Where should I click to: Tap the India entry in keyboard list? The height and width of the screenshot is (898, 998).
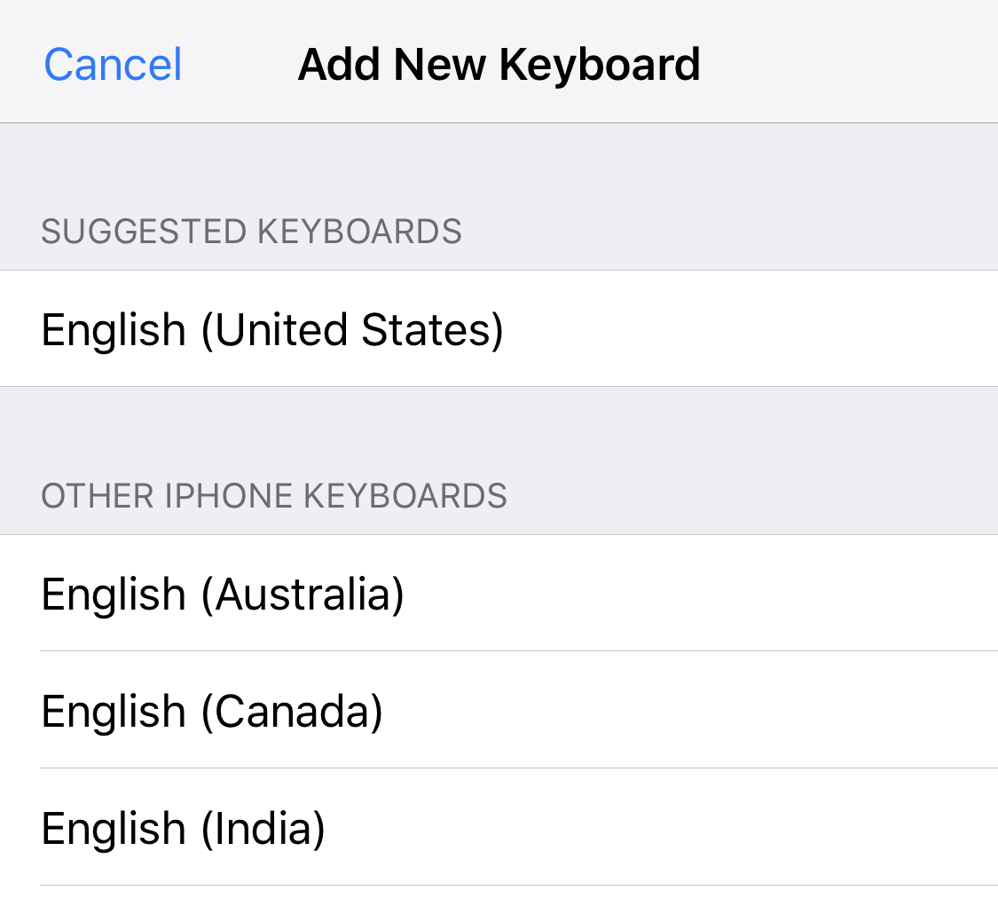point(183,828)
